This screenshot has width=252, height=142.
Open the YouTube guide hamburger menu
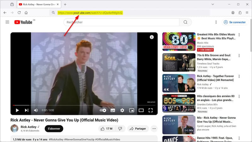pos(7,22)
